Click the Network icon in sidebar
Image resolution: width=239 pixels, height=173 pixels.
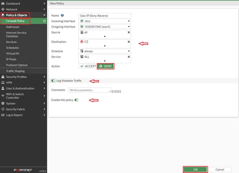3,9
